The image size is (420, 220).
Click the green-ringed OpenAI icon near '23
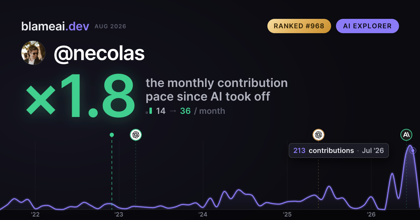click(136, 134)
